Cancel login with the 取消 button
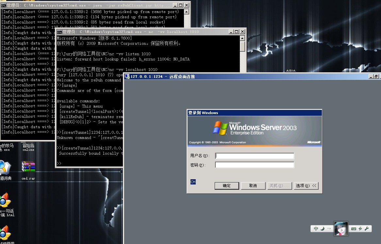The height and width of the screenshot is (244, 381). tap(253, 185)
